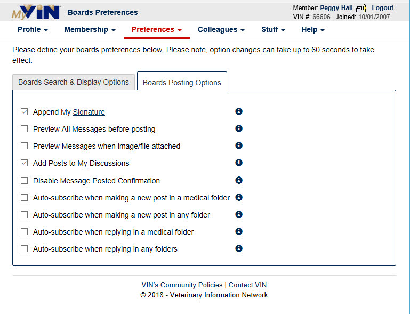Click the MyVIN logo
The image size is (410, 314).
(x=36, y=12)
